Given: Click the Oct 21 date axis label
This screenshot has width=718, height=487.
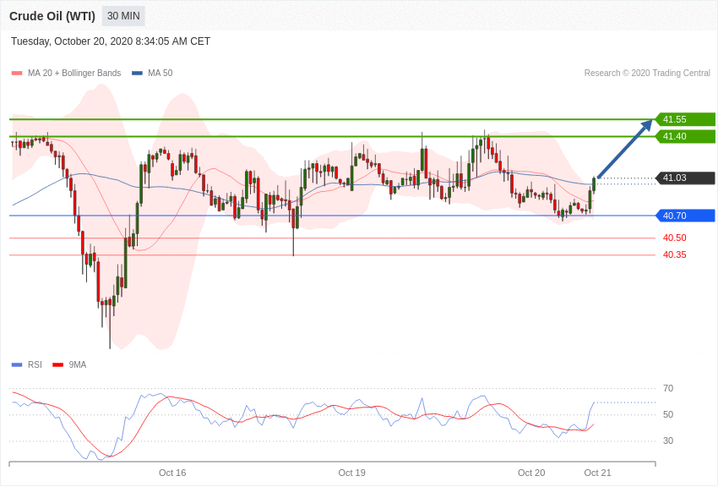Looking at the screenshot, I should click(597, 473).
